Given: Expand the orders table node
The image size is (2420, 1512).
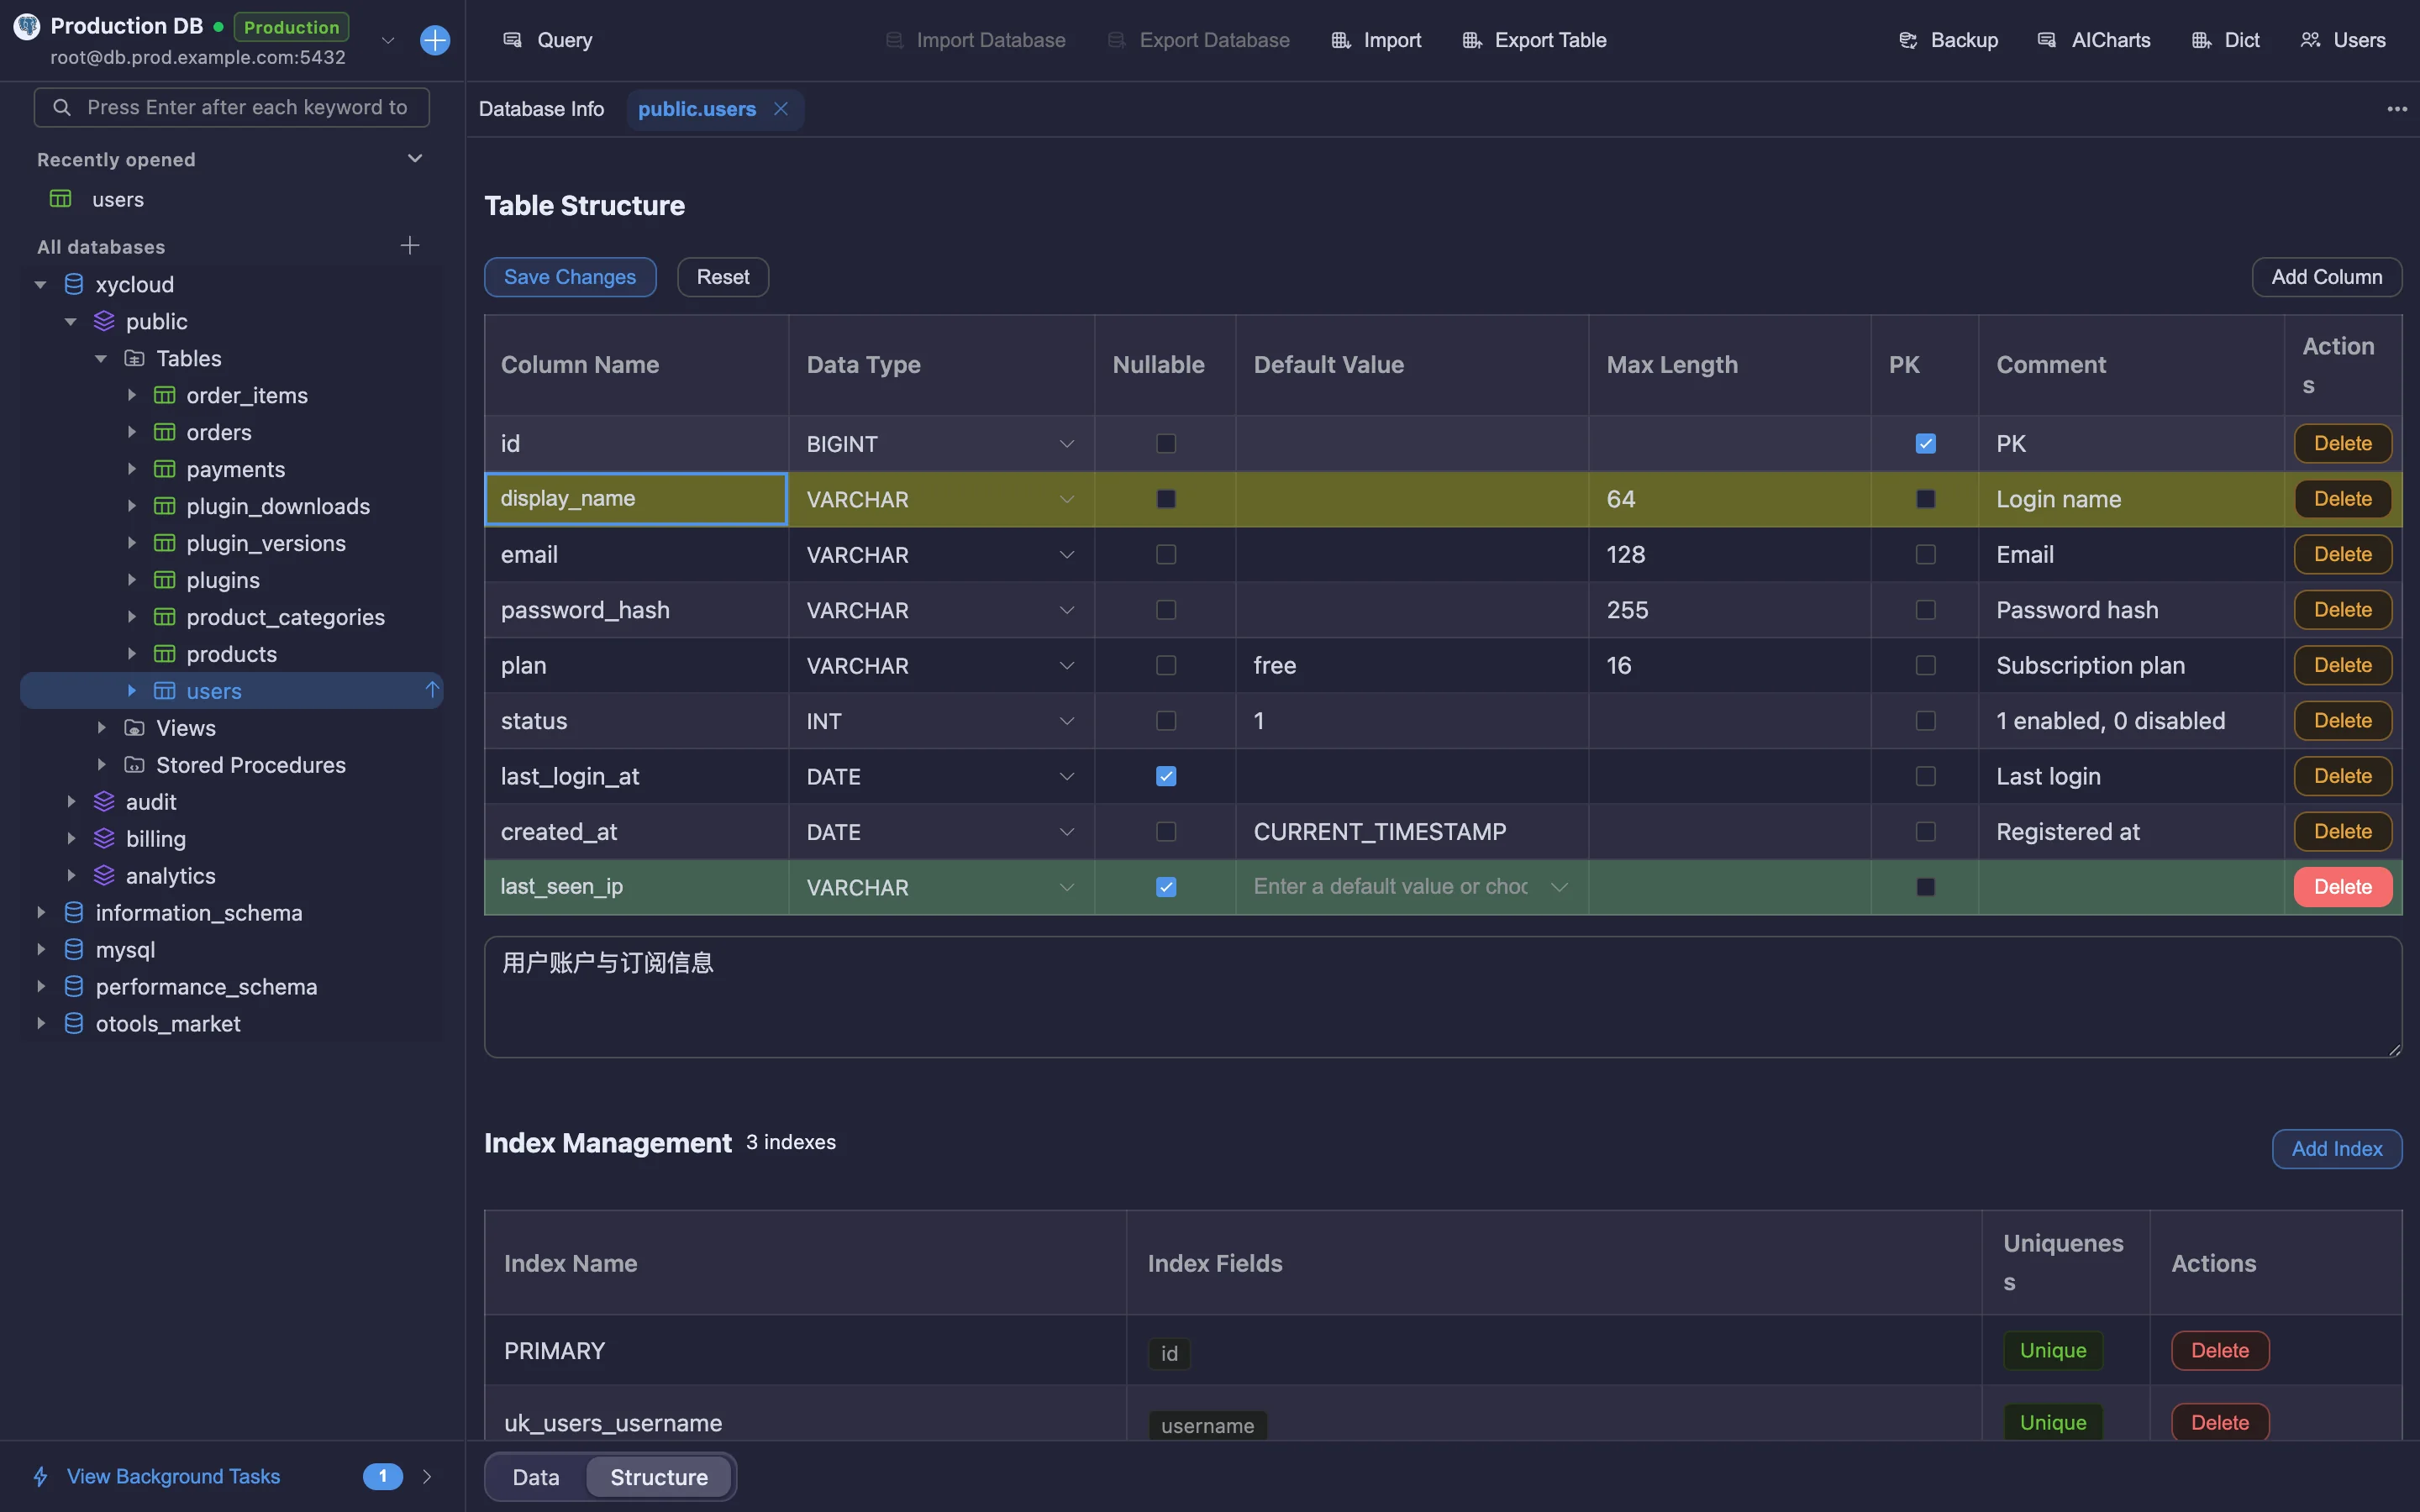Looking at the screenshot, I should tap(132, 432).
